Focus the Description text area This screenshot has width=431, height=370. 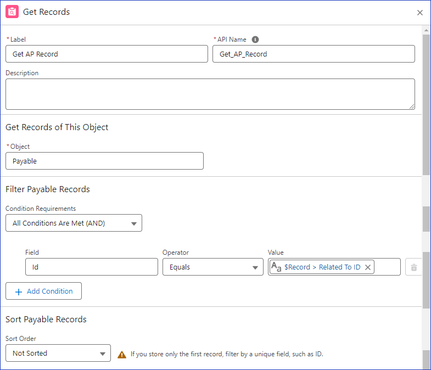click(210, 94)
